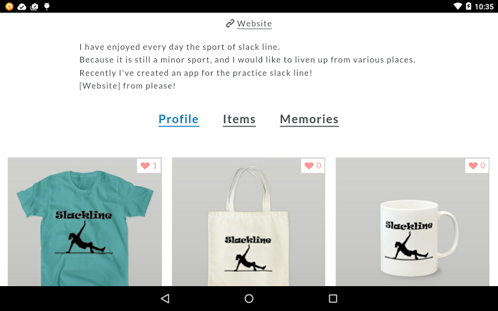Favorite the Slackline mug with heart icon
Image resolution: width=498 pixels, height=311 pixels.
coord(473,165)
